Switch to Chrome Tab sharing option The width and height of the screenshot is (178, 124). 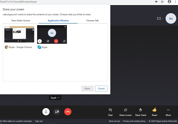click(x=92, y=20)
